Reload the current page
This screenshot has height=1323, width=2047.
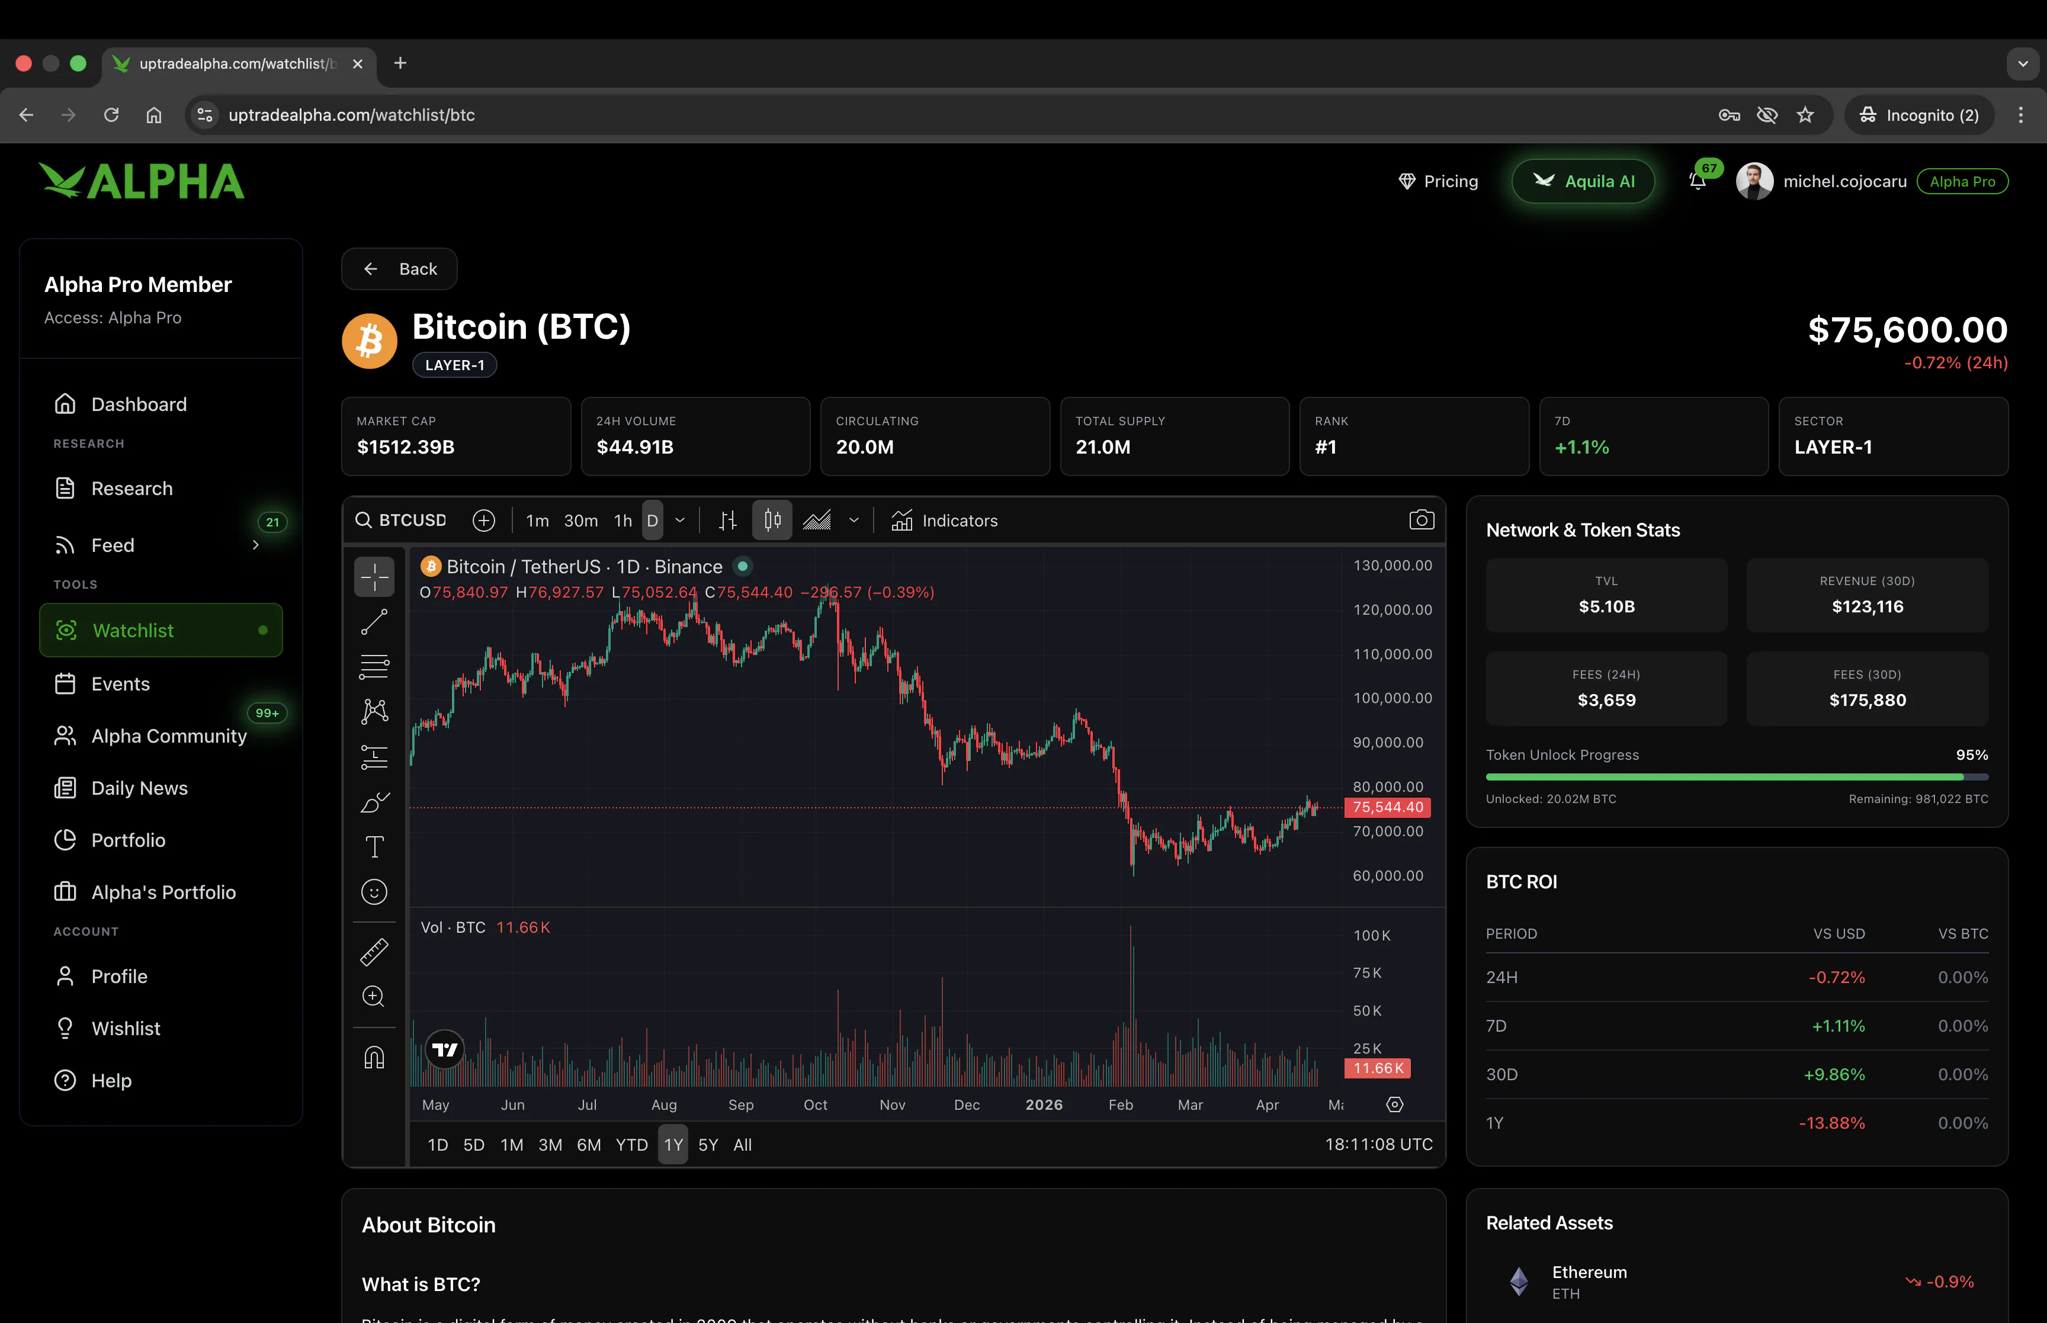pyautogui.click(x=111, y=115)
